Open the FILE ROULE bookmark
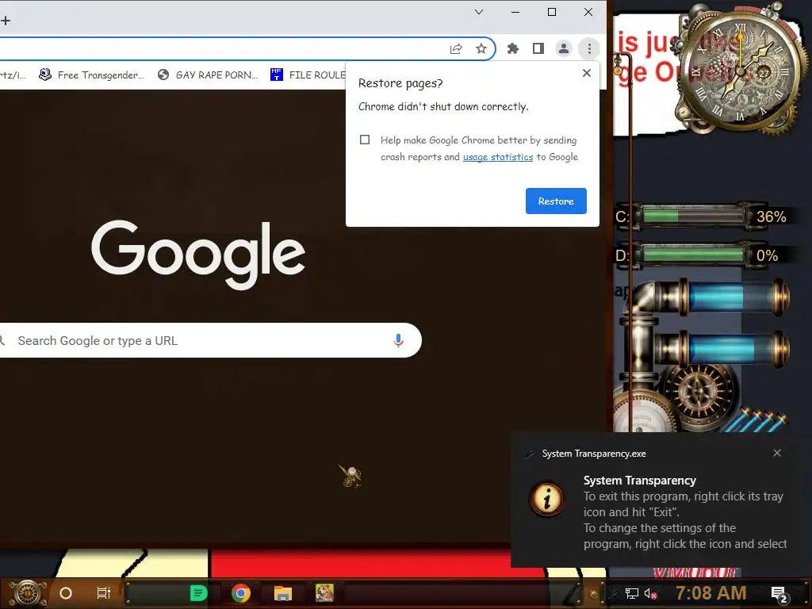The image size is (812, 609). [308, 75]
